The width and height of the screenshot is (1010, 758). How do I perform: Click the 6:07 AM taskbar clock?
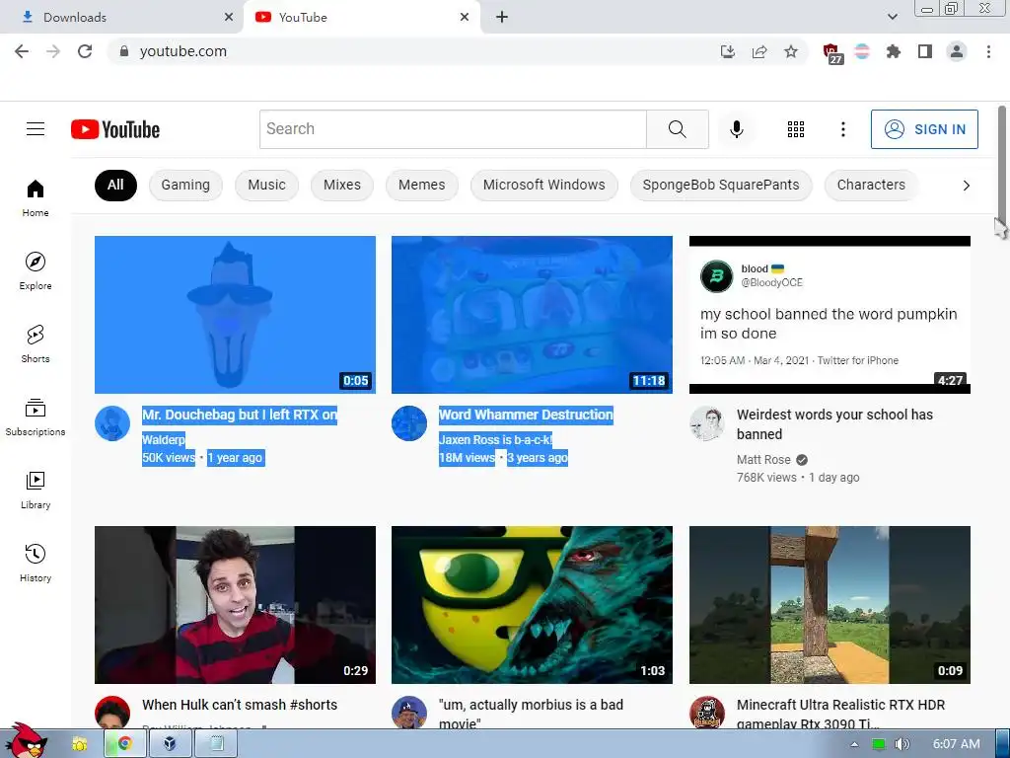pyautogui.click(x=956, y=744)
